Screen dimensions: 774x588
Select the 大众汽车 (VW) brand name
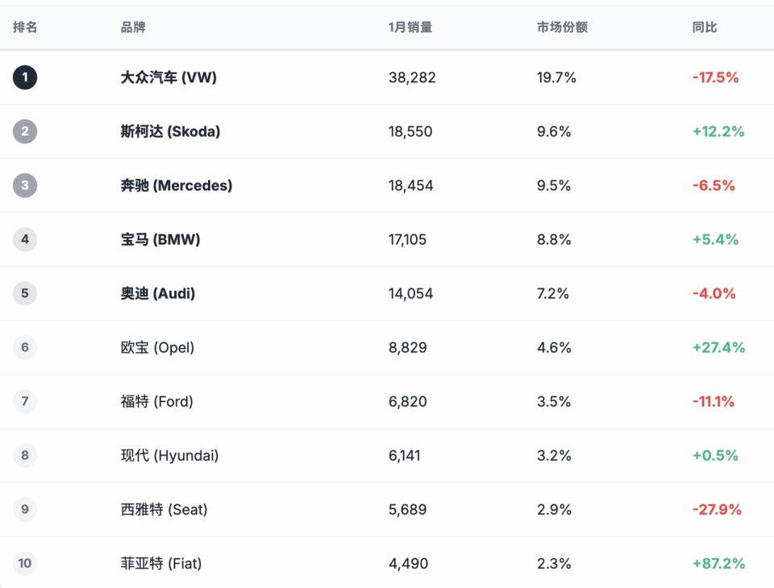[x=169, y=77]
